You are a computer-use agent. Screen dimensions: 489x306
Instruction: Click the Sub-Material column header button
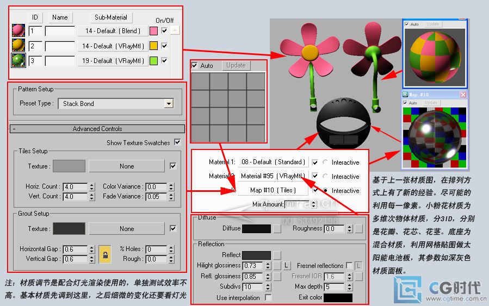[x=111, y=17]
